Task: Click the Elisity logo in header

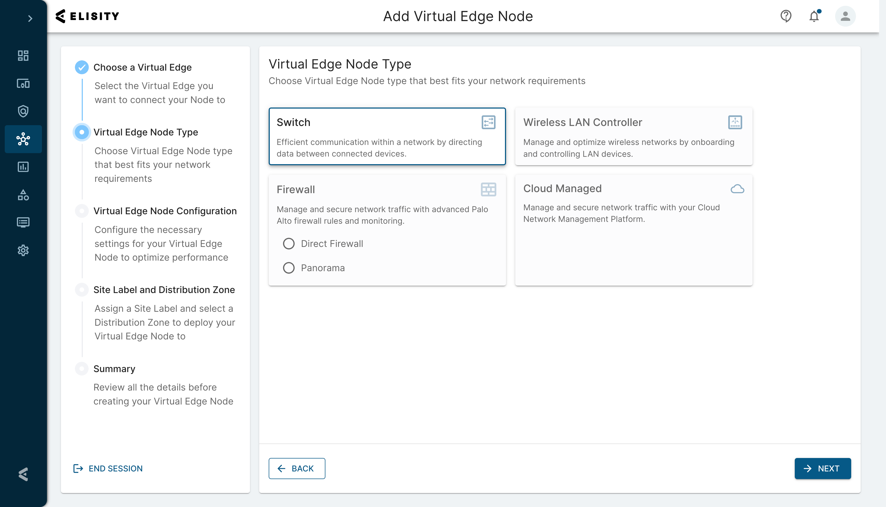Action: [x=87, y=16]
